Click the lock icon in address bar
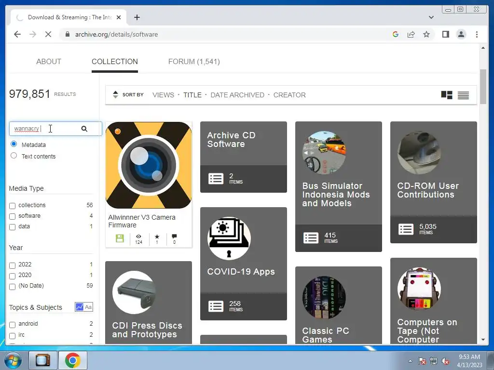494x370 pixels. point(67,34)
